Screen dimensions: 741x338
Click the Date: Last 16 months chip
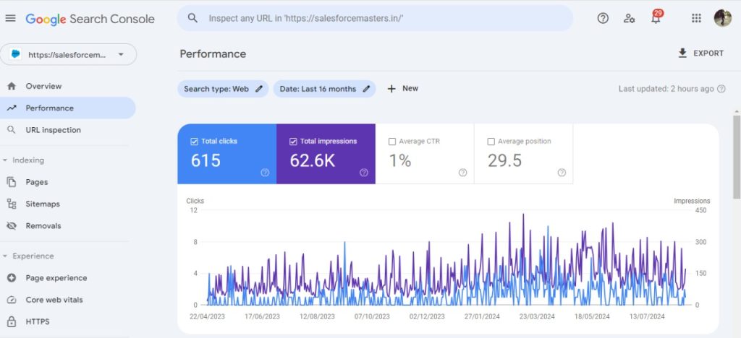click(x=325, y=89)
